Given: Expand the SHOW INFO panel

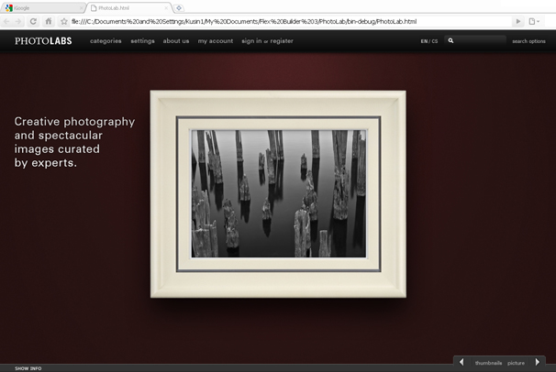Looking at the screenshot, I should 28,368.
